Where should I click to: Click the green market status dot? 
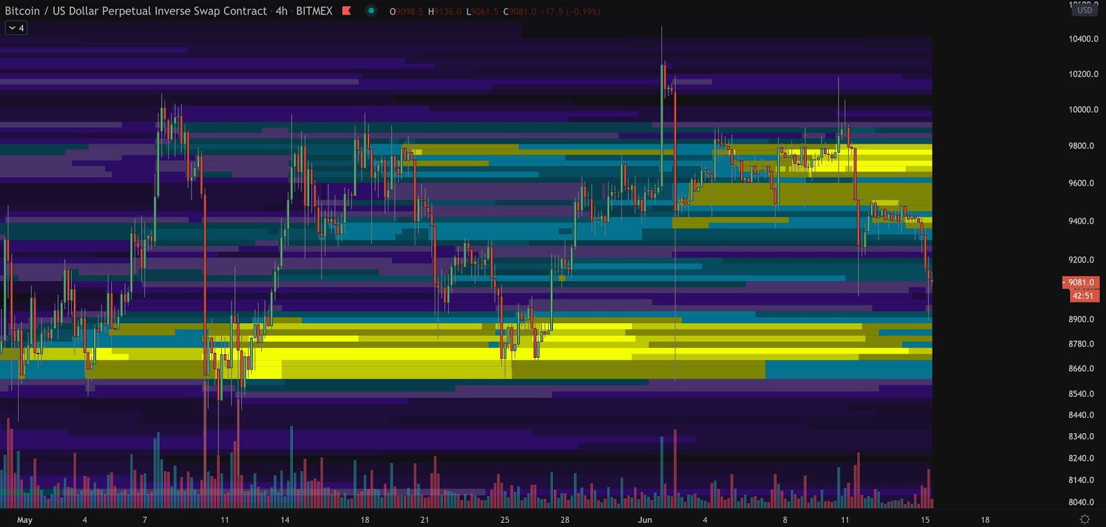pos(371,11)
